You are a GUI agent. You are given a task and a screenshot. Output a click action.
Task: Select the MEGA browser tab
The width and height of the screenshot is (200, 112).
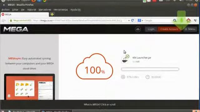click(x=25, y=15)
